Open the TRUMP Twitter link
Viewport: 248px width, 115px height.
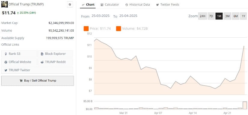37,70
